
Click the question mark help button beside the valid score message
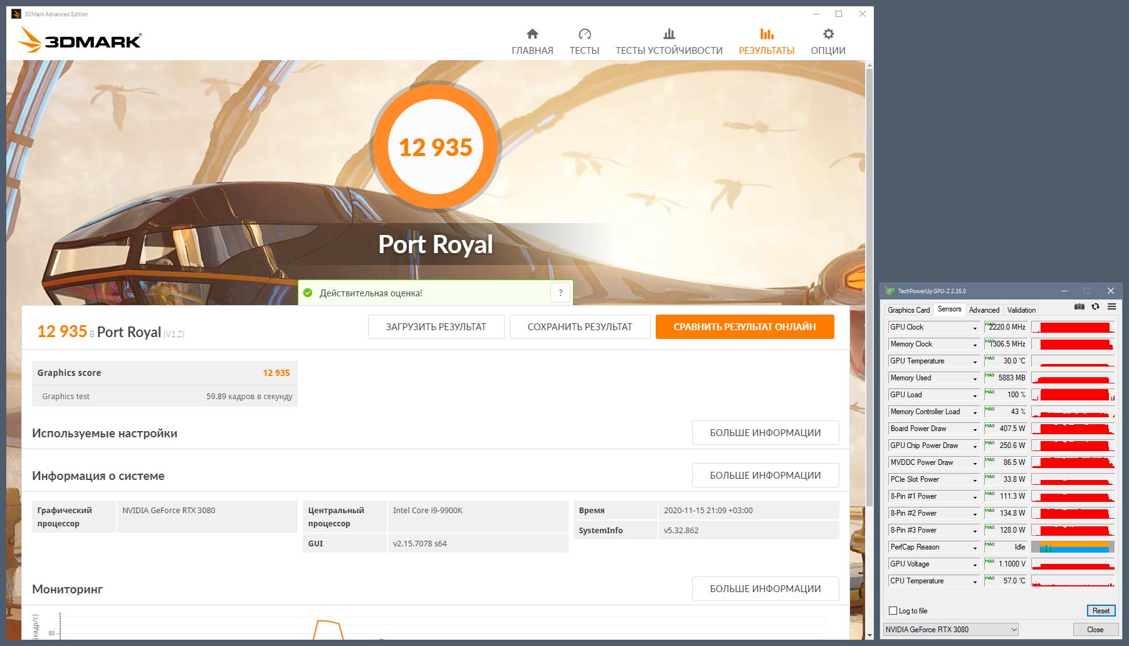(x=560, y=293)
